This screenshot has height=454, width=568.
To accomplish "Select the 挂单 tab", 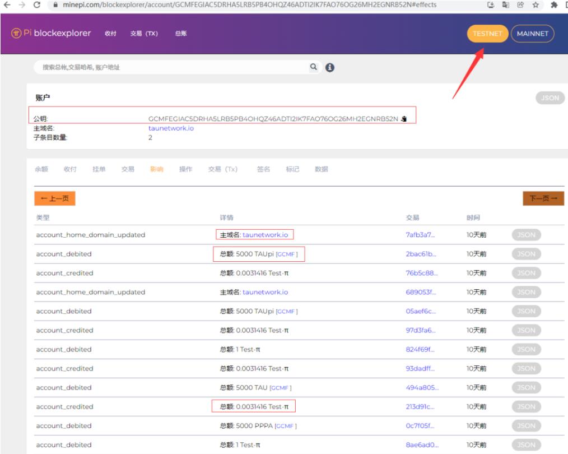I will point(99,169).
